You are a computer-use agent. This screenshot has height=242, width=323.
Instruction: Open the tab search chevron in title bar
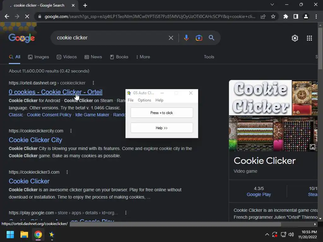click(x=272, y=4)
